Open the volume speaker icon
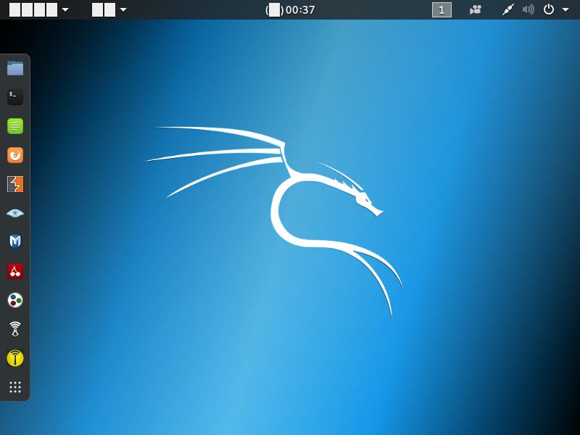Screen dimensions: 580x435 pyautogui.click(x=529, y=9)
